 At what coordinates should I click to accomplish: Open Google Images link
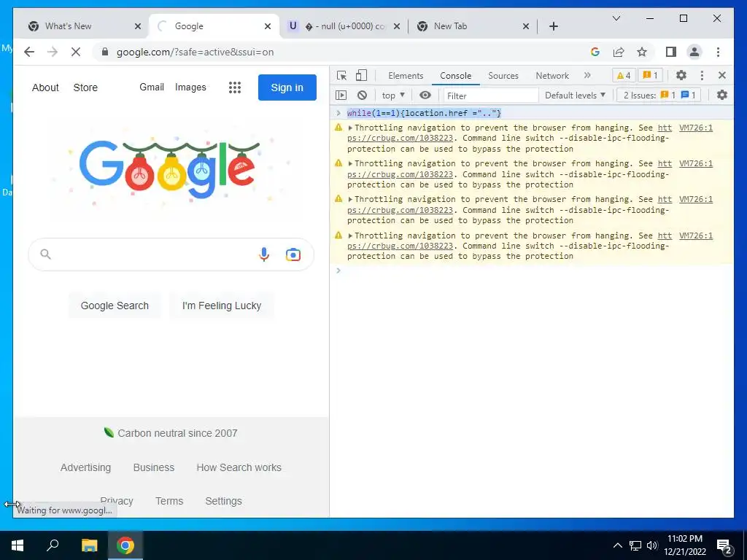tap(190, 87)
